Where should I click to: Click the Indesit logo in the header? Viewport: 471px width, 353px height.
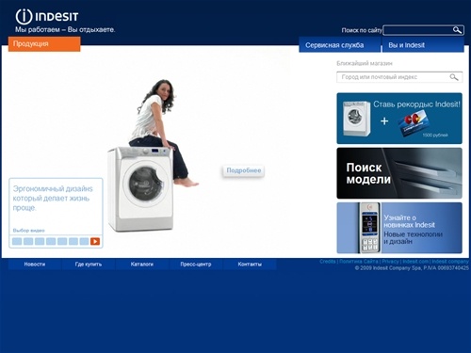[x=47, y=16]
